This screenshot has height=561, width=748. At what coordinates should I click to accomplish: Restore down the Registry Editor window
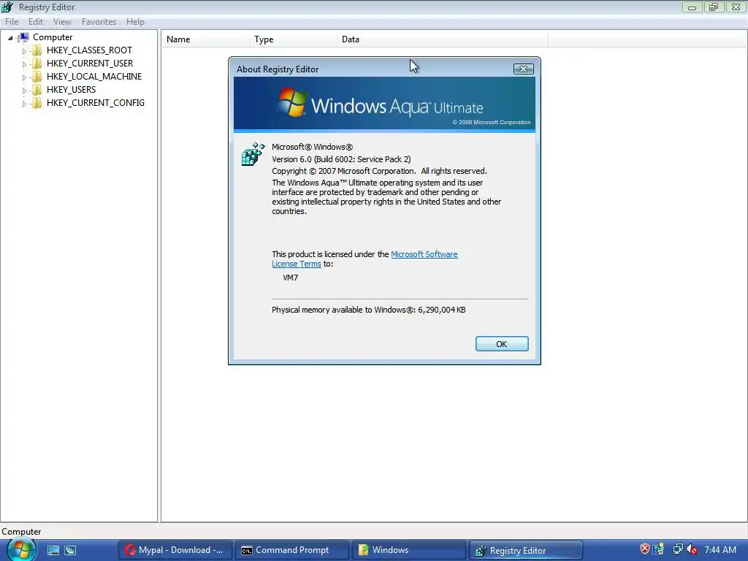click(x=714, y=7)
